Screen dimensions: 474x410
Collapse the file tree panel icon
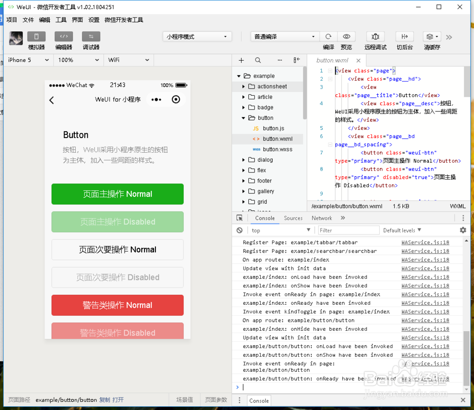(297, 60)
